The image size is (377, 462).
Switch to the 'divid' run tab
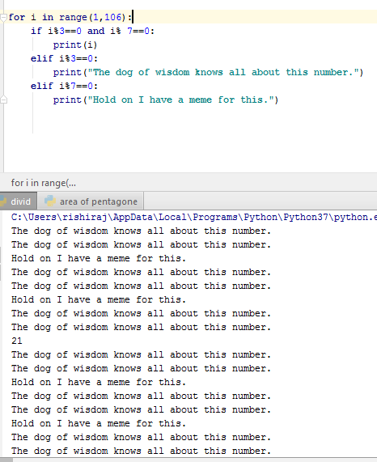pos(19,201)
